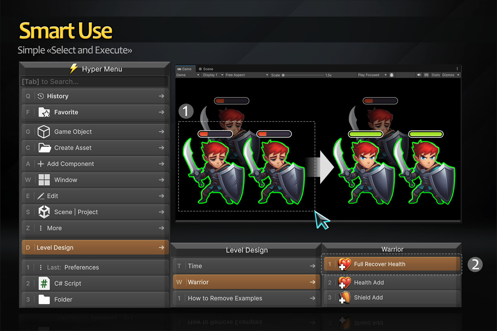The width and height of the screenshot is (497, 331).
Task: Open the History menu entry
Action: pyautogui.click(x=95, y=96)
